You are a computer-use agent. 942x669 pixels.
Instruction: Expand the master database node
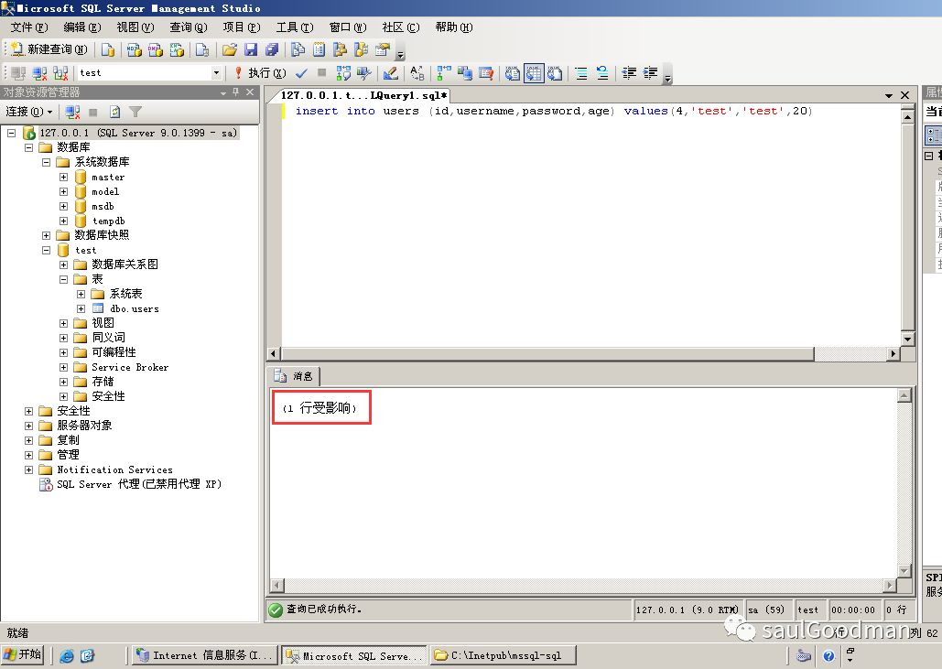[x=64, y=178]
